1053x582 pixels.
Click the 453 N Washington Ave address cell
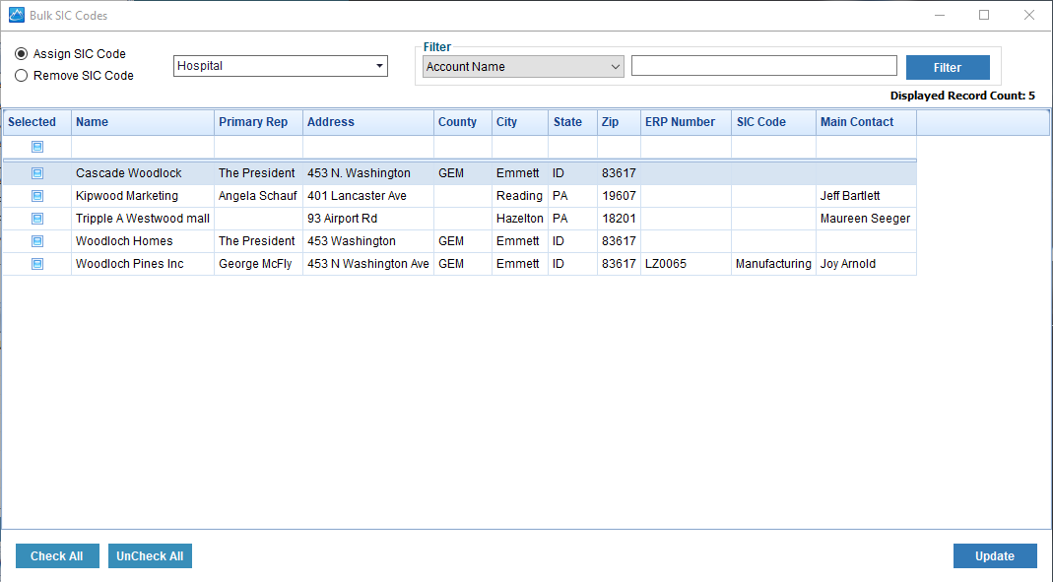point(368,264)
